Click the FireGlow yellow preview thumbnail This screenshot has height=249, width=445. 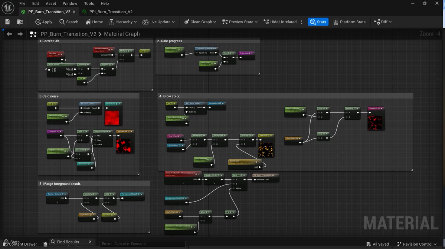point(266,150)
